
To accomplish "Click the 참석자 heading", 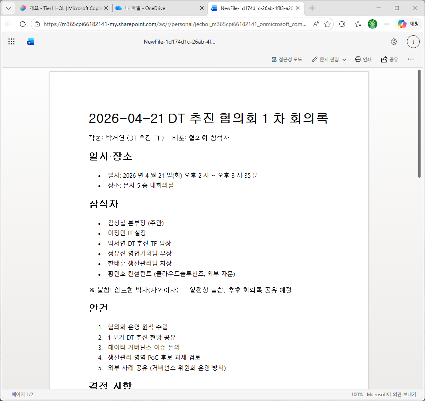I will point(103,204).
